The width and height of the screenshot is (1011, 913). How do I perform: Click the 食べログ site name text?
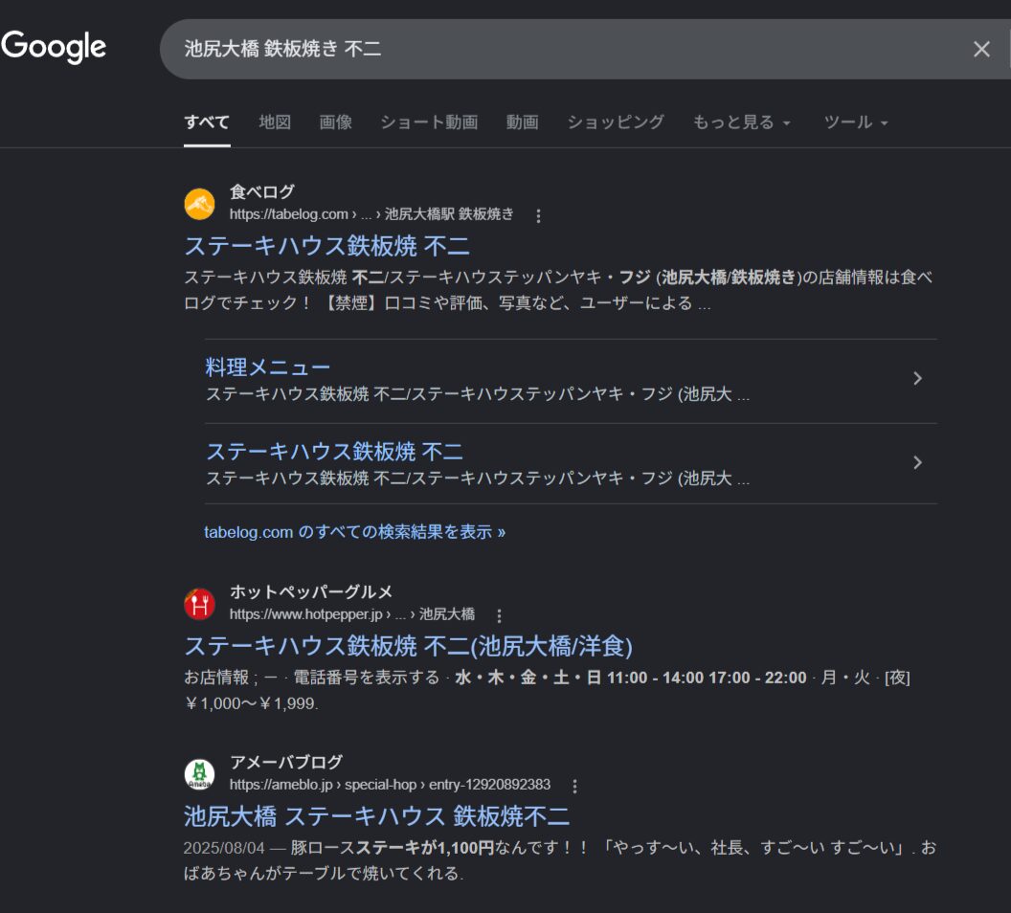coord(261,191)
